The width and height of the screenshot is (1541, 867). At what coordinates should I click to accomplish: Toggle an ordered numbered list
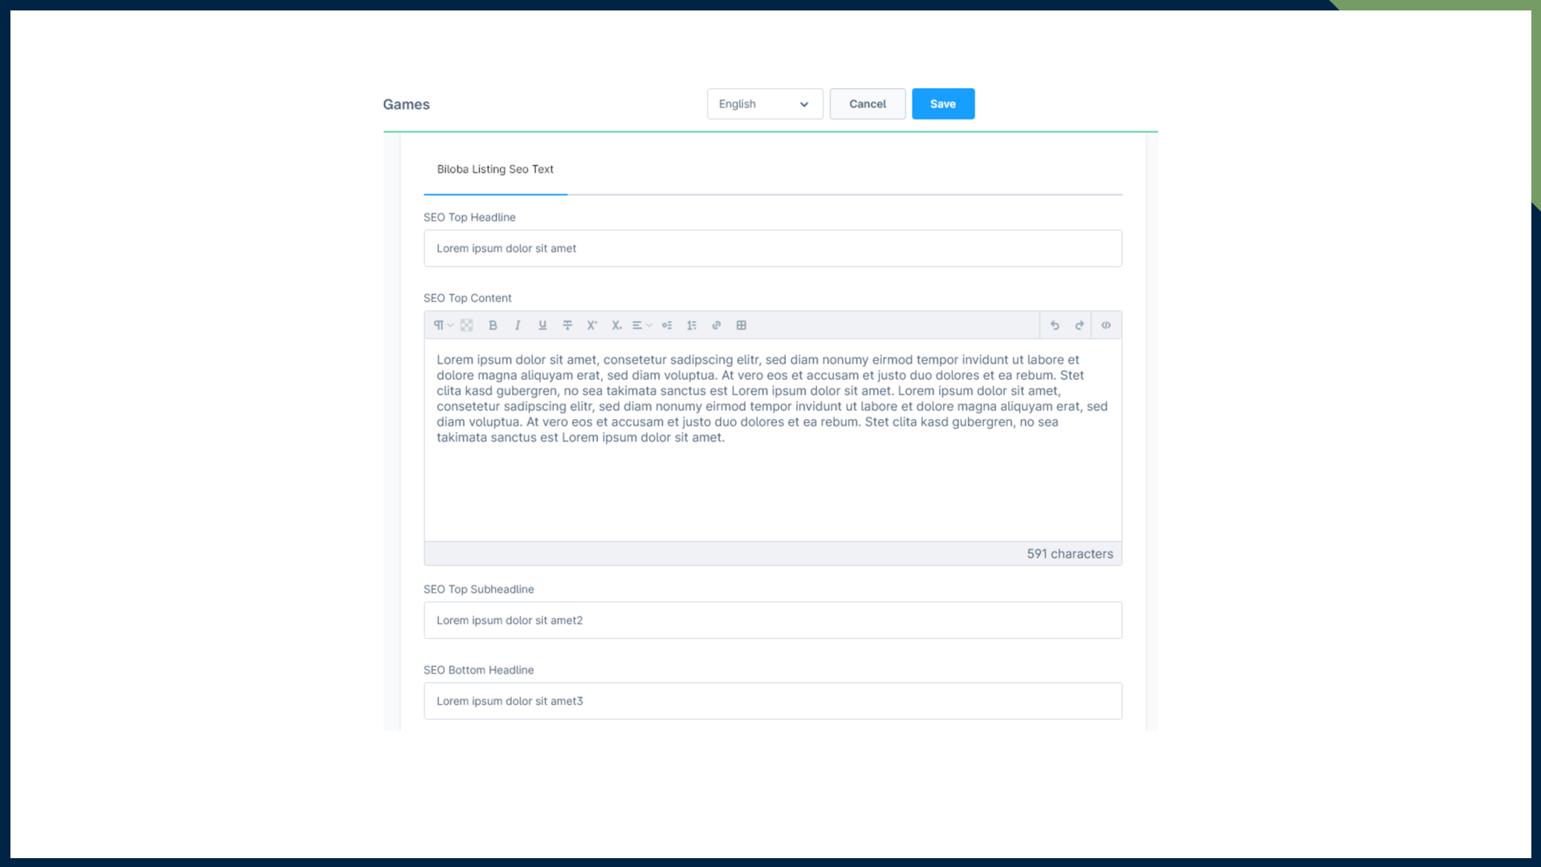(x=692, y=325)
